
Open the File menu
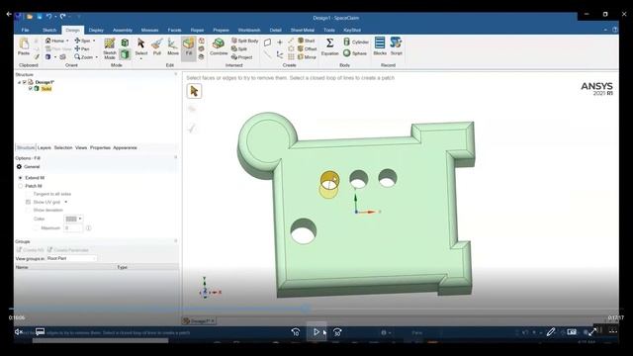click(x=25, y=30)
